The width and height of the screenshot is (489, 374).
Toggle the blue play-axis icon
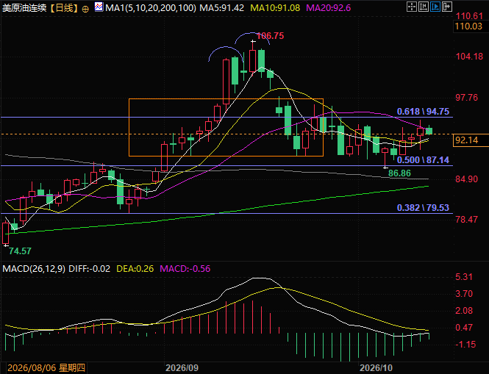[435, 7]
